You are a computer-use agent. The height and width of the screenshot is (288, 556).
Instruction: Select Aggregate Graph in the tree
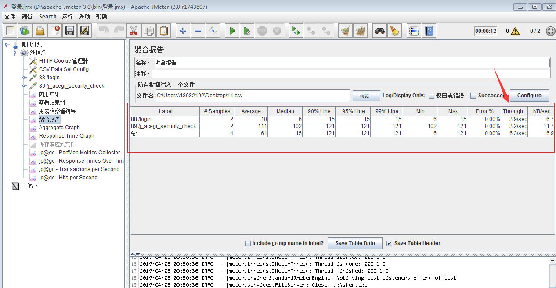(59, 128)
